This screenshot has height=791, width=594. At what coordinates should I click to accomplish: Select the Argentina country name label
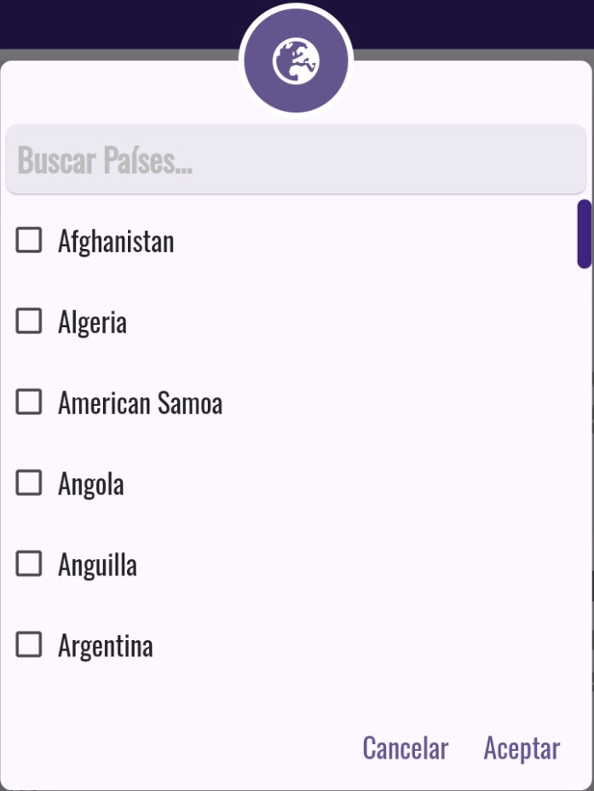point(106,646)
